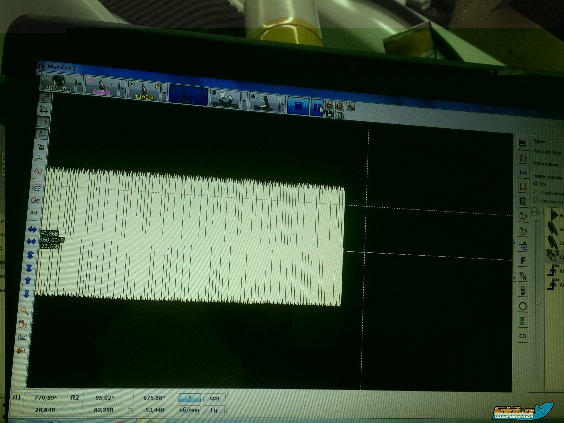
Task: Open the CO gas analysis panel
Action: [523, 336]
